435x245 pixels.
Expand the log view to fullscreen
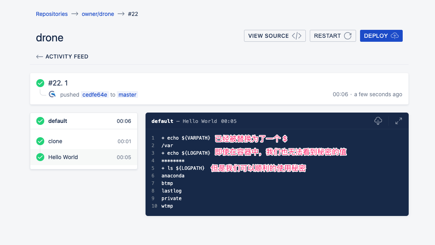point(399,121)
